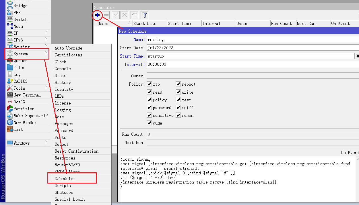The height and width of the screenshot is (205, 359).
Task: Uncheck the ftp policy checkbox
Action: (x=149, y=84)
